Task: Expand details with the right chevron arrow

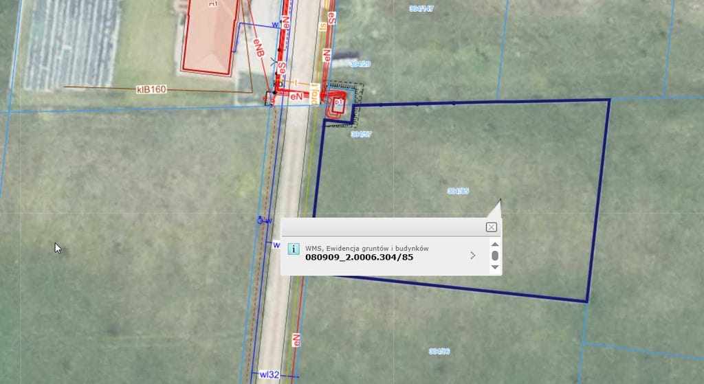Action: tap(472, 256)
